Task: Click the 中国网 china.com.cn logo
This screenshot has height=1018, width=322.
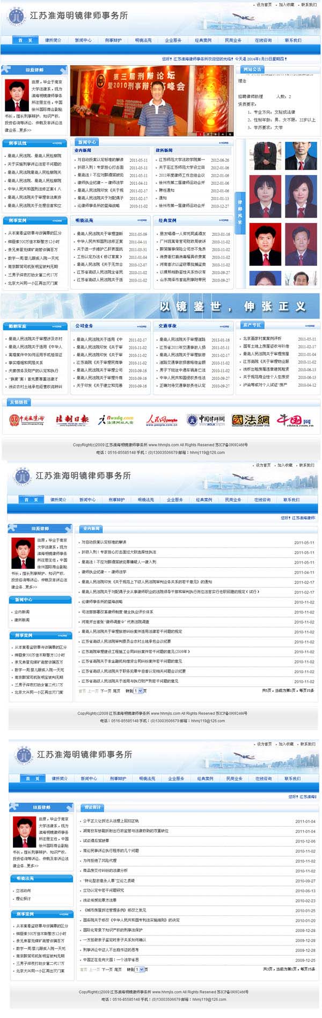Action: click(x=294, y=420)
